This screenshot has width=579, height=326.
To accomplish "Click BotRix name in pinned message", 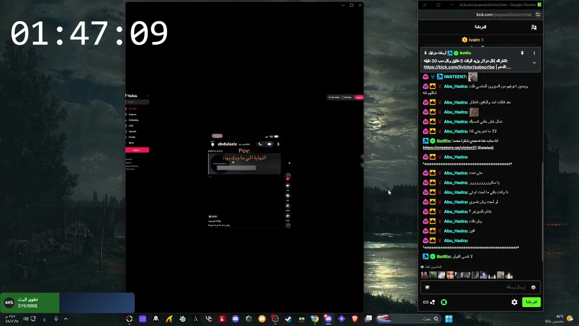I will (465, 53).
